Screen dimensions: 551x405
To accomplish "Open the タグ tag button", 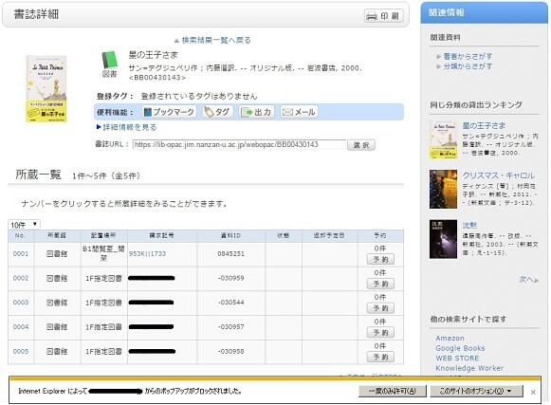I will 217,112.
